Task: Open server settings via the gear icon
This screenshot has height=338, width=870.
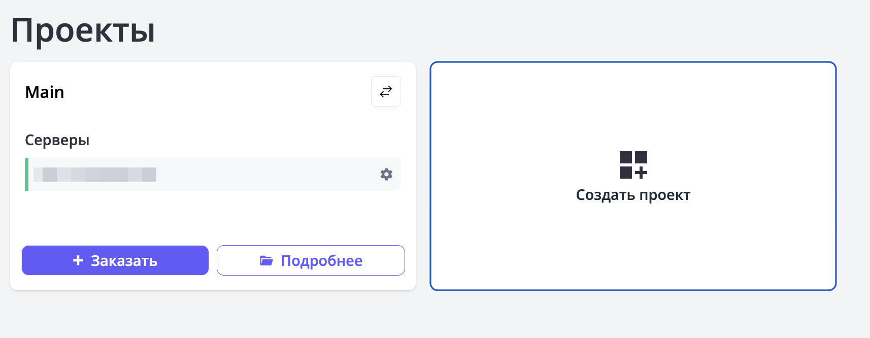Action: 386,175
